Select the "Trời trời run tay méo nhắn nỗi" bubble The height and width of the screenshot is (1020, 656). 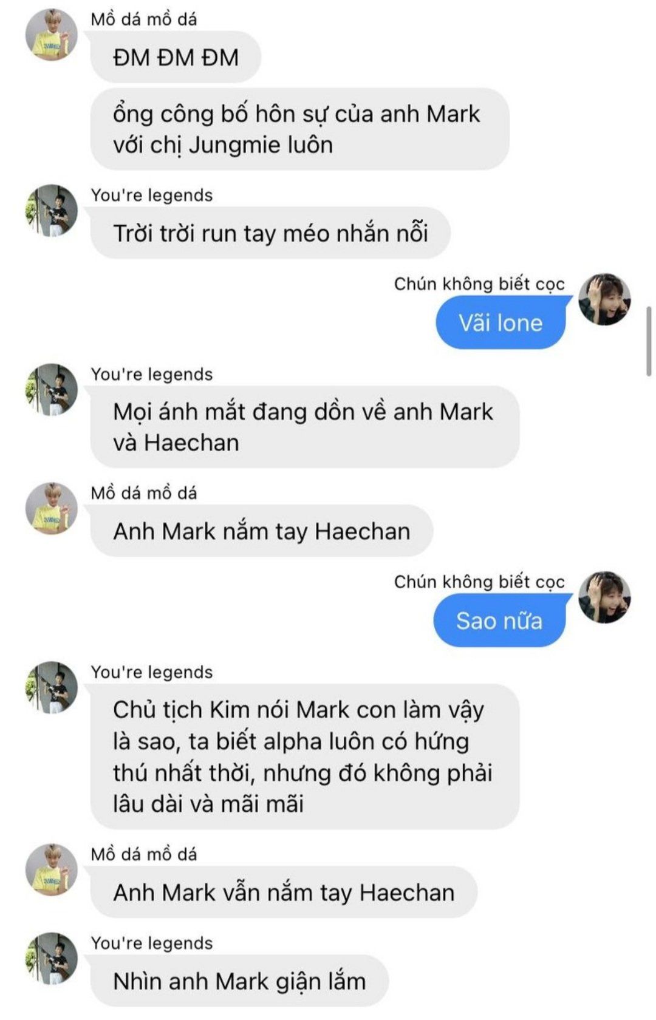click(x=270, y=233)
